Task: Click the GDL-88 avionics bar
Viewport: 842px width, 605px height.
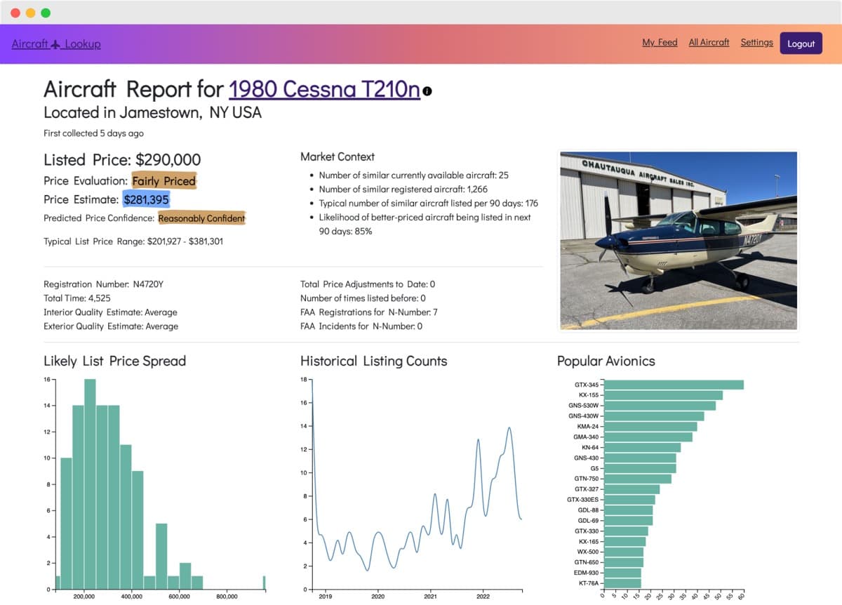Action: pyautogui.click(x=629, y=510)
